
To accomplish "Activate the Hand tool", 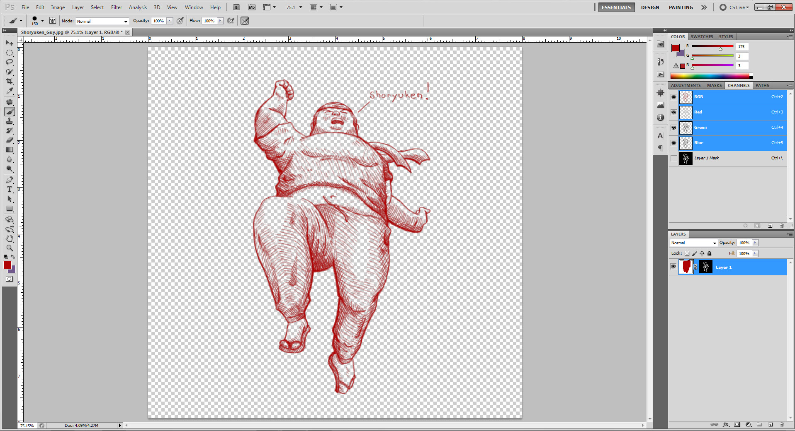I will 10,238.
